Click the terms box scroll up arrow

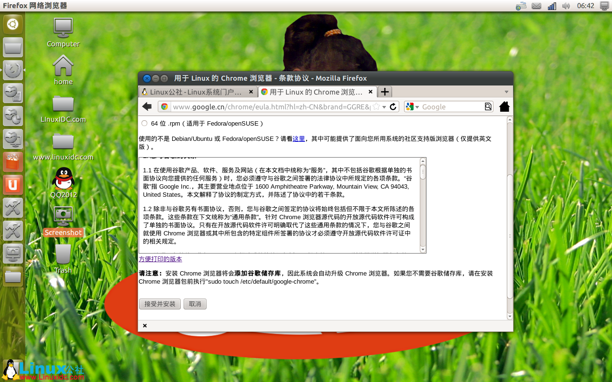click(423, 161)
